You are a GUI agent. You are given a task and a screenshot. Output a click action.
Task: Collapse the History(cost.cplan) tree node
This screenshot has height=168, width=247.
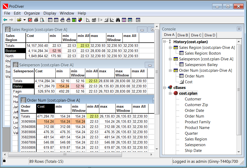pyautogui.click(x=164, y=41)
